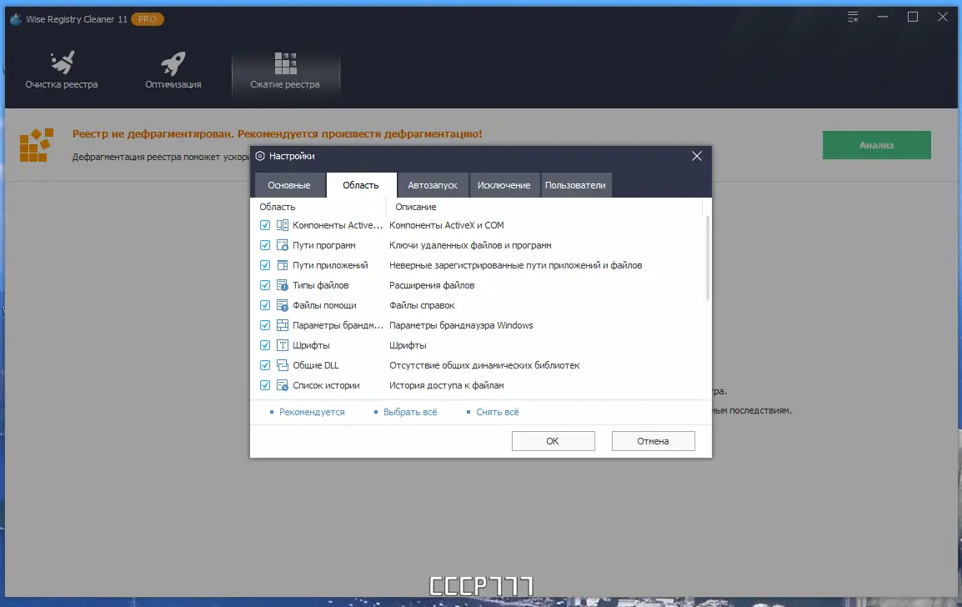The width and height of the screenshot is (962, 607).
Task: Select the text Параметры брандмауэра Windows
Action: click(461, 325)
